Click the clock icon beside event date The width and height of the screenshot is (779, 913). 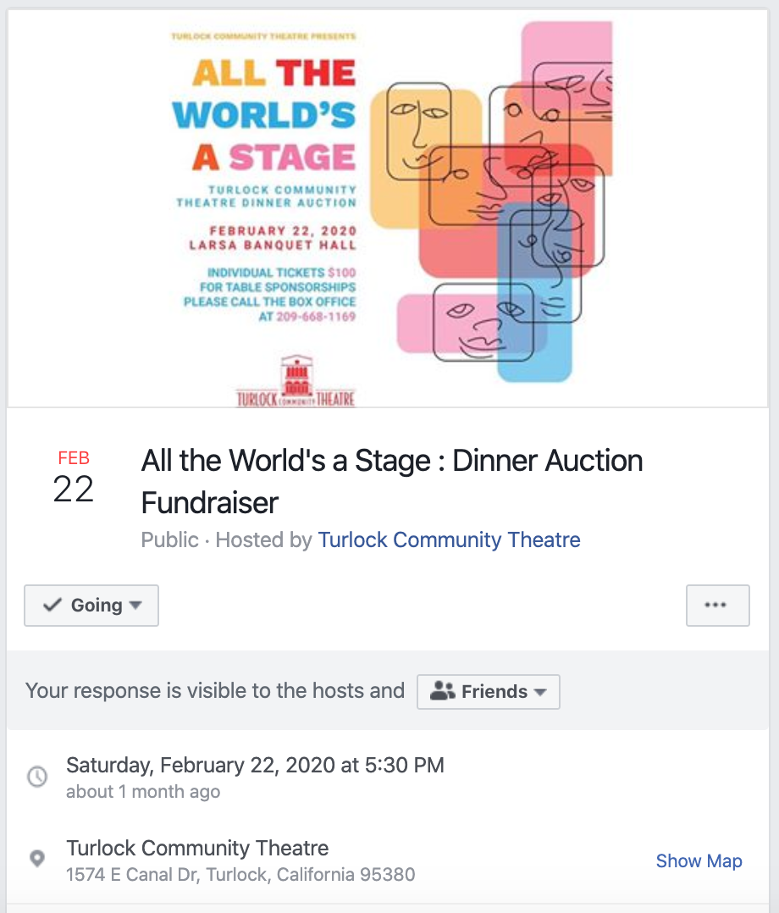click(38, 776)
